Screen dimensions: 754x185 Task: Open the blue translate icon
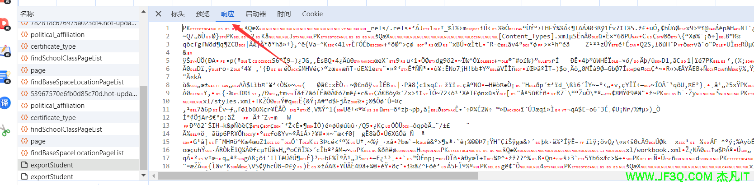click(x=5, y=103)
